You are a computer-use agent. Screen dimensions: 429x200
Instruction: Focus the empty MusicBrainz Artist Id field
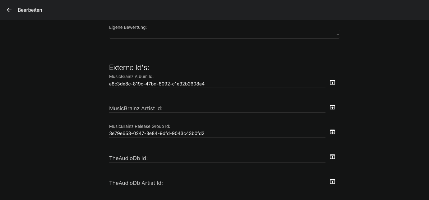(217, 108)
